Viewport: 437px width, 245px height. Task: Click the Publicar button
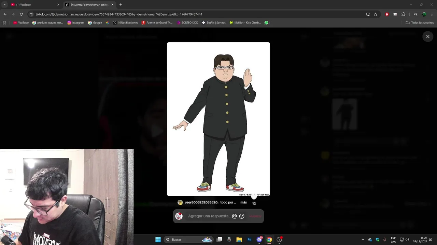tap(255, 216)
